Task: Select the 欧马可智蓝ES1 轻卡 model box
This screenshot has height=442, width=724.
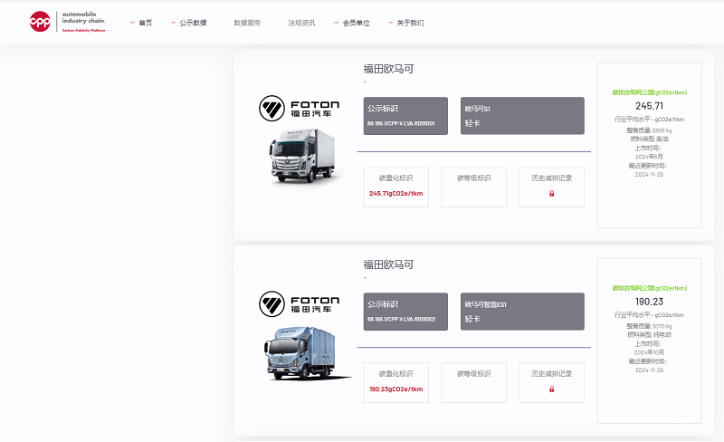Action: (x=522, y=312)
